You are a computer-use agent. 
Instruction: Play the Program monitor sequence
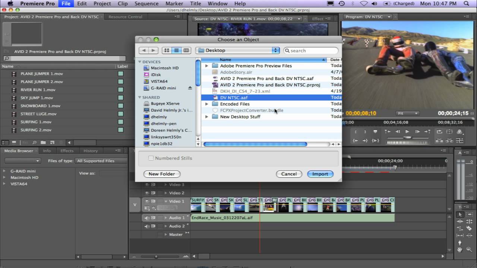tap(407, 131)
